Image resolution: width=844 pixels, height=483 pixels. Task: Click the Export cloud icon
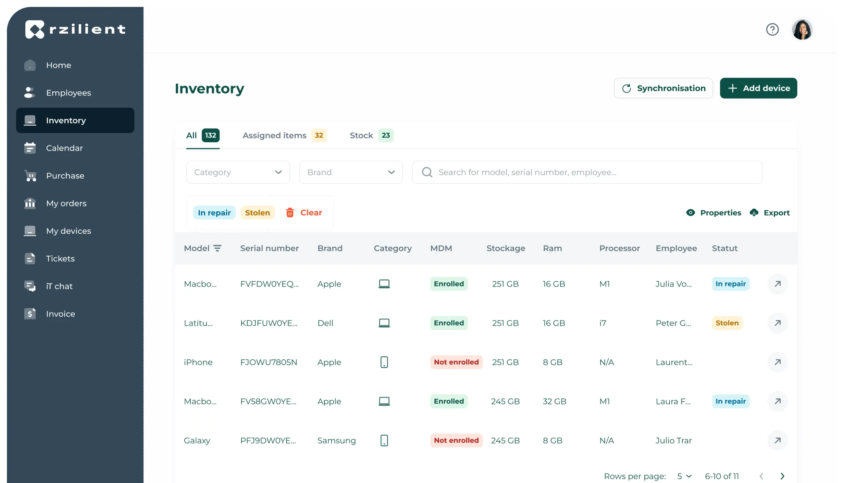[x=754, y=213]
